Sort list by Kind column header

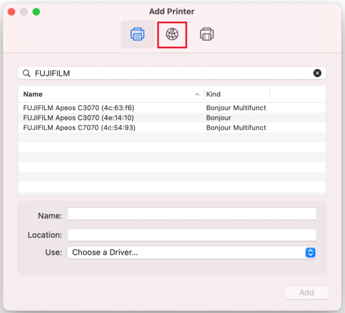[x=213, y=94]
